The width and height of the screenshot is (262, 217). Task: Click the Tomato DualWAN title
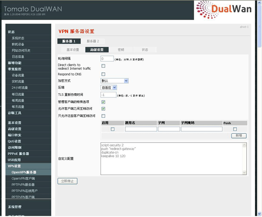point(33,9)
